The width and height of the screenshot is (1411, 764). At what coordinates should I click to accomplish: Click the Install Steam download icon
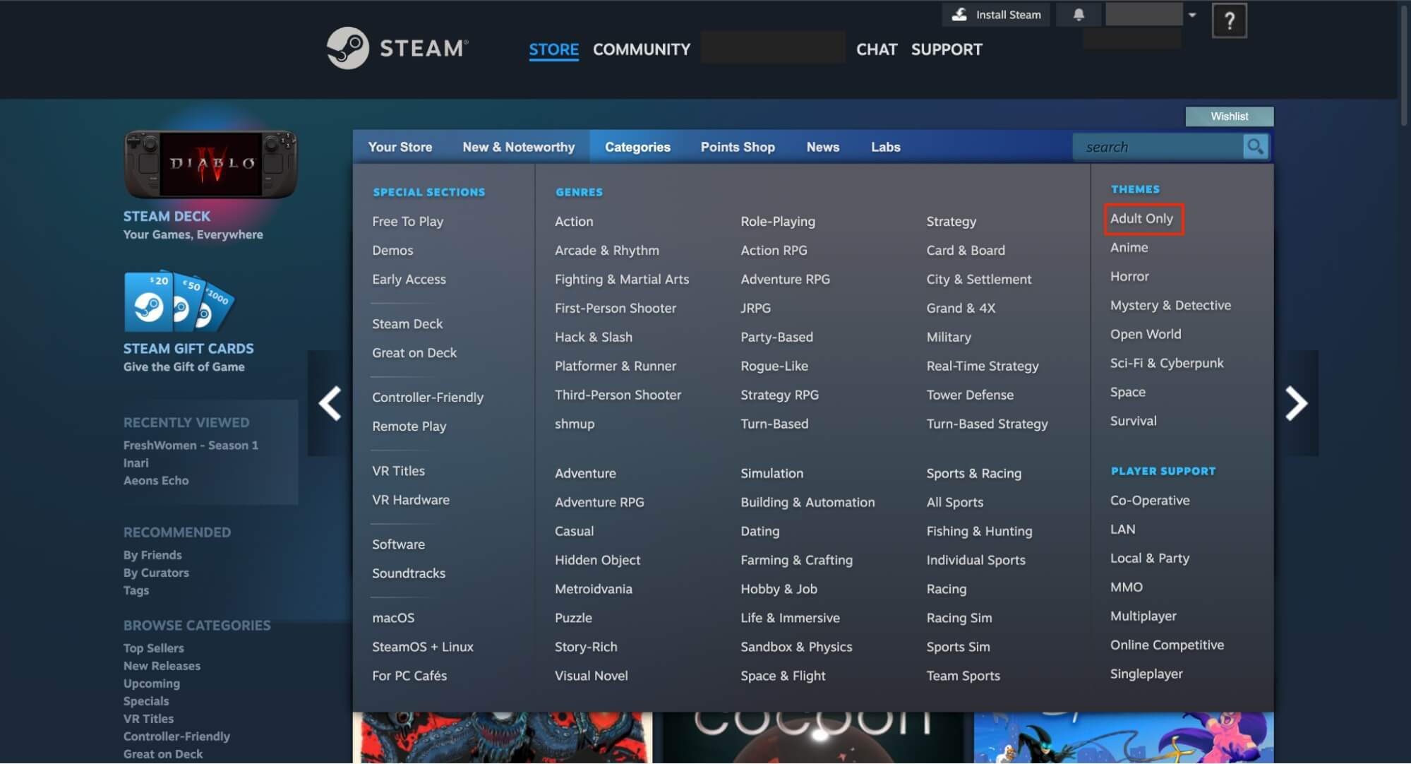pos(960,13)
